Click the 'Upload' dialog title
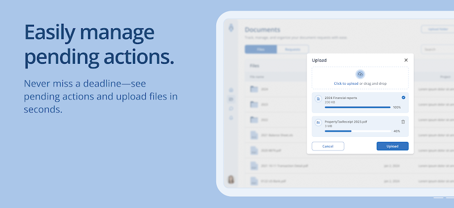 coord(319,60)
